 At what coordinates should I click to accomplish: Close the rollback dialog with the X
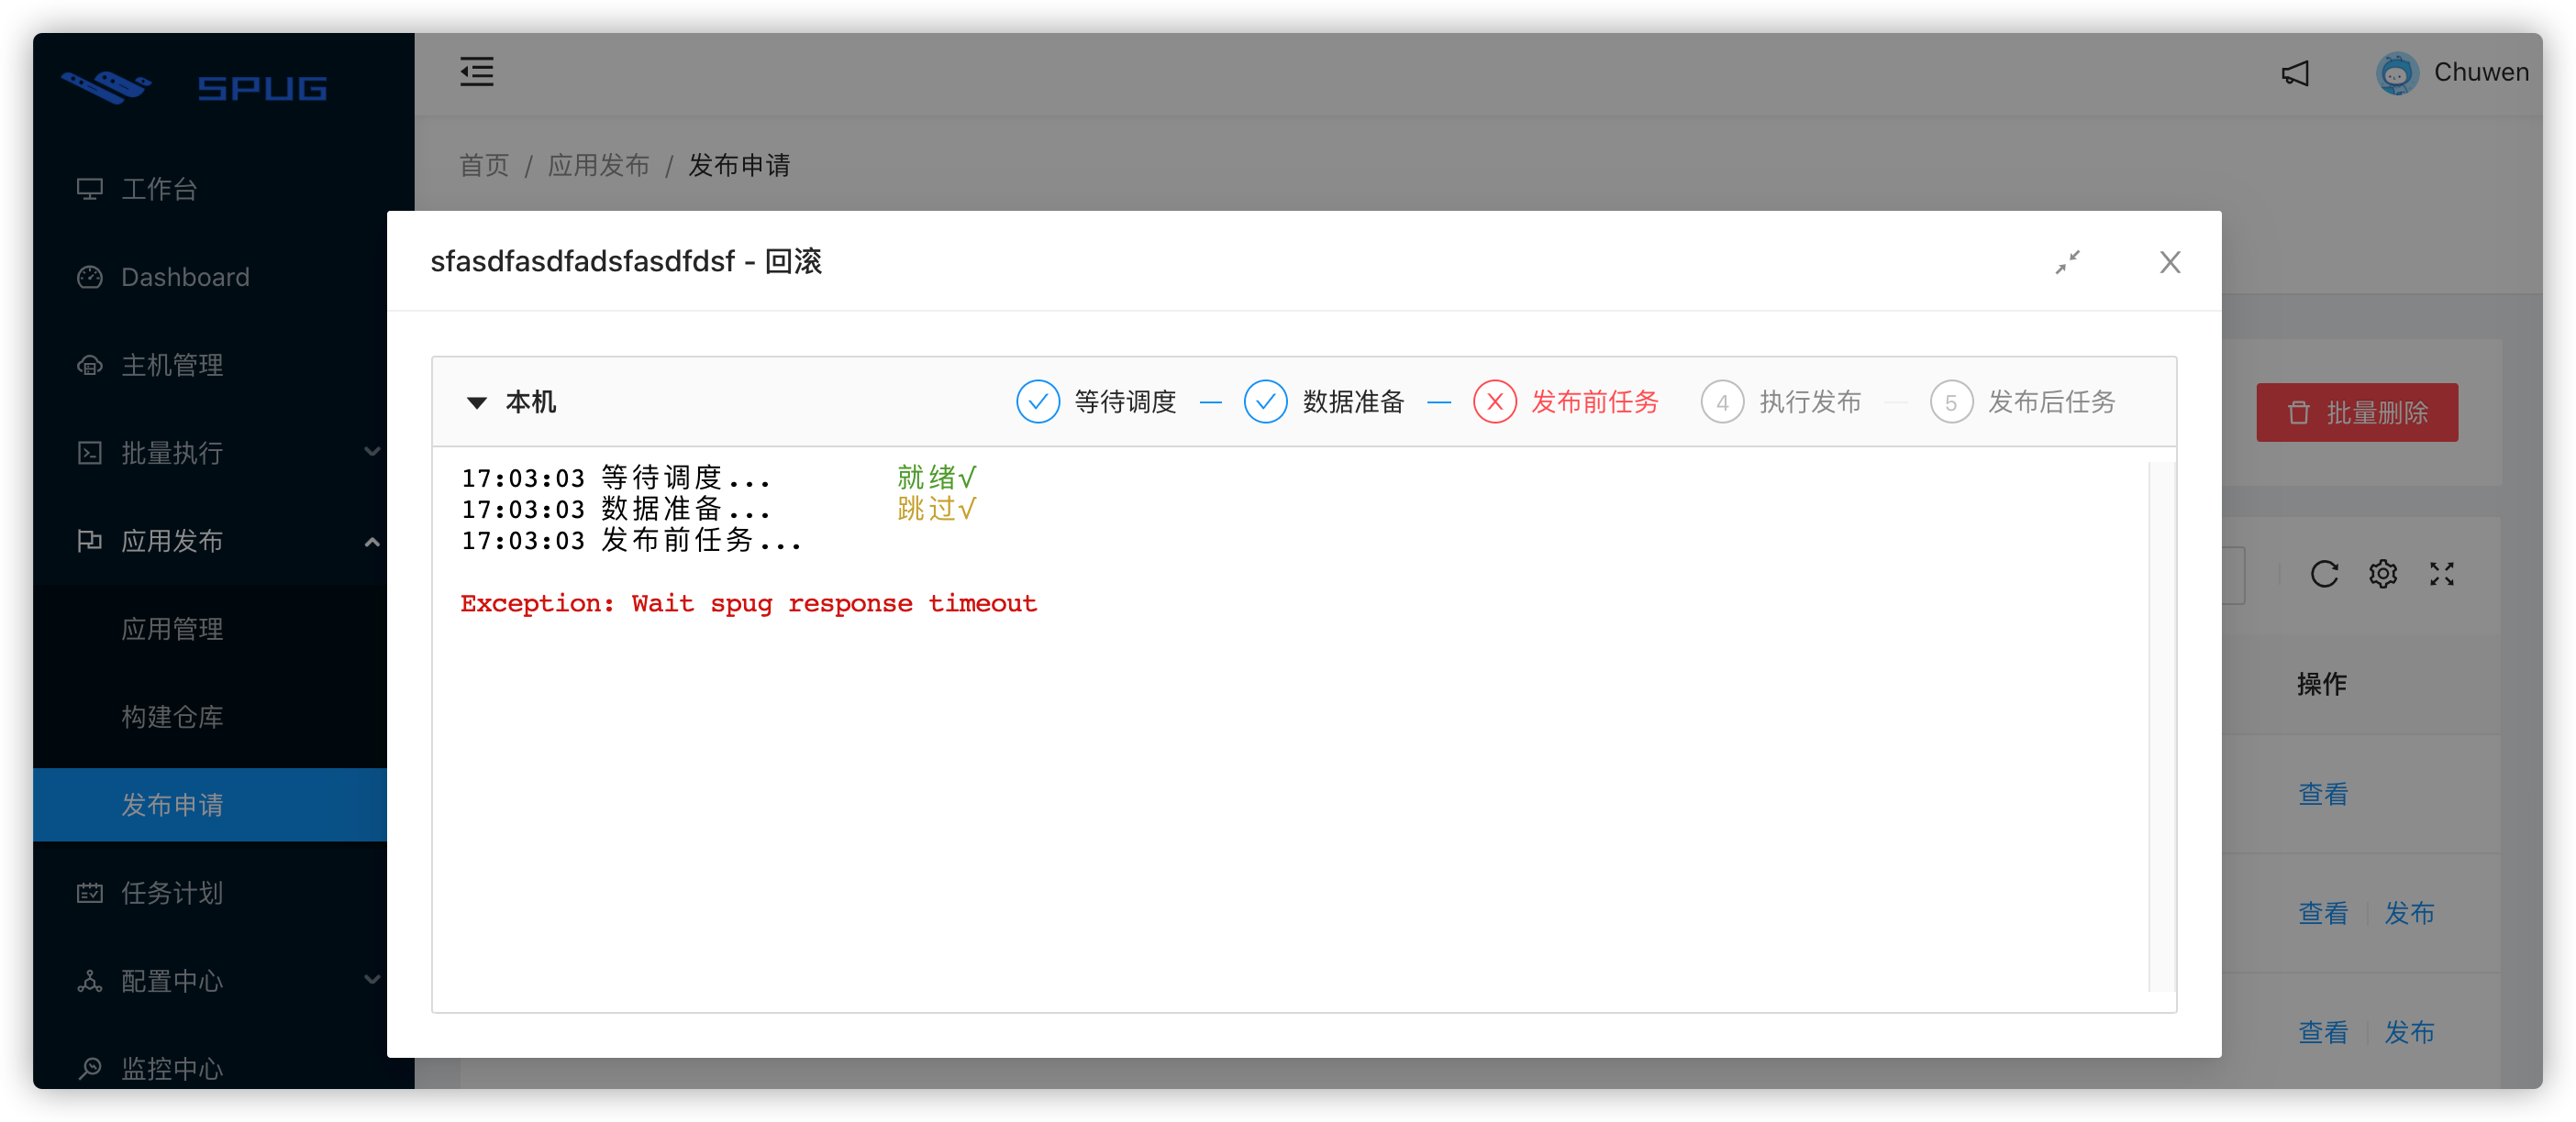2170,262
